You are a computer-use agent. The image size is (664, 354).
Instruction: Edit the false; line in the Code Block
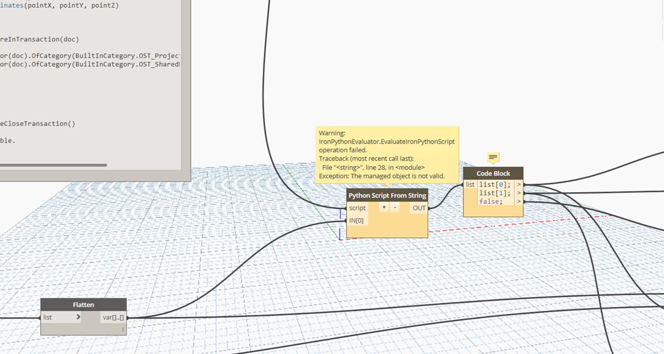click(493, 201)
